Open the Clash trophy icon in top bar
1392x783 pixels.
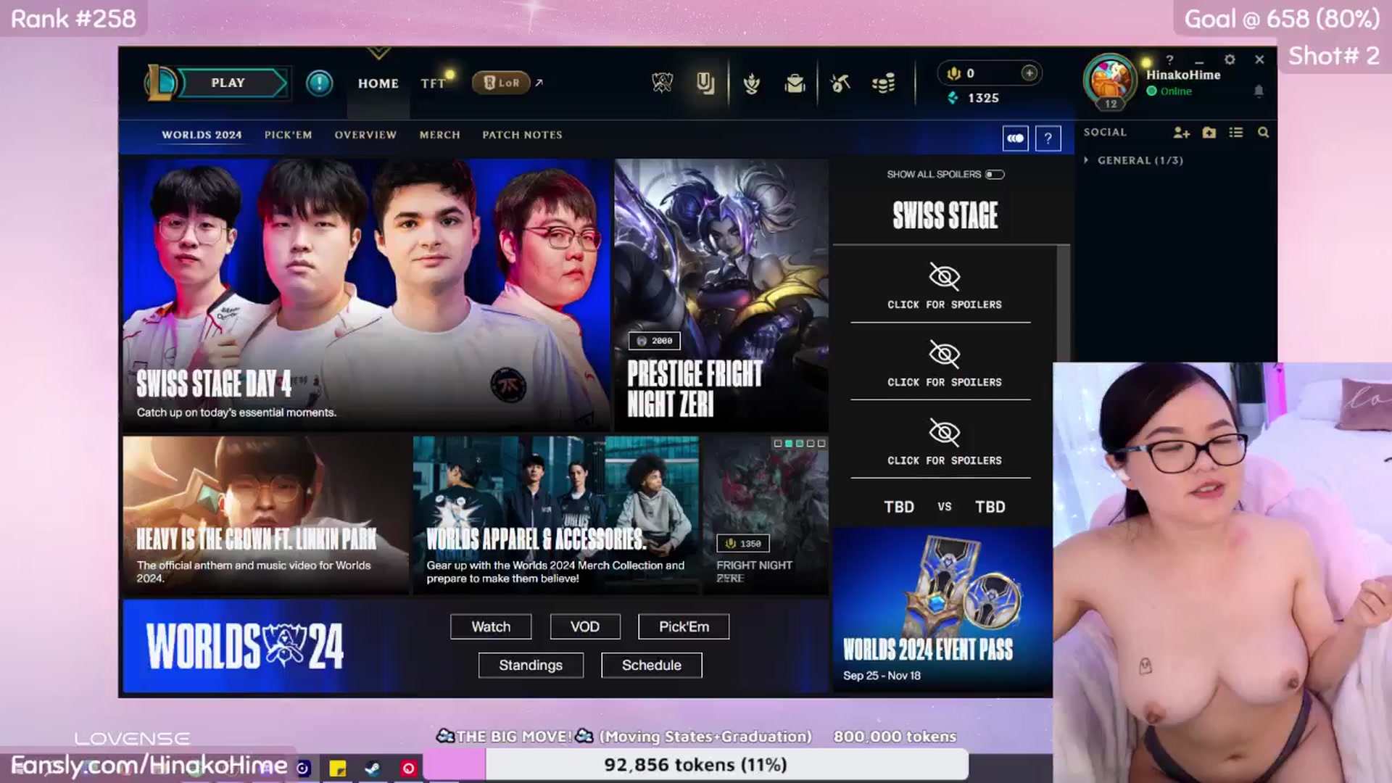click(x=662, y=83)
